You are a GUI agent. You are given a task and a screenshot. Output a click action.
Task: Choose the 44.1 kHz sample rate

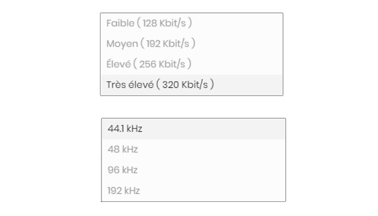[125, 129]
